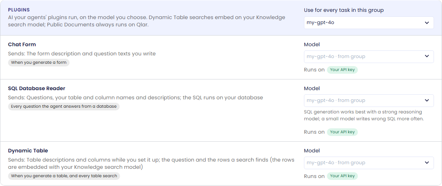Screen dimensions: 442x186
Task: Click the Model label above Chat Form dropdown
Action: tap(312, 44)
